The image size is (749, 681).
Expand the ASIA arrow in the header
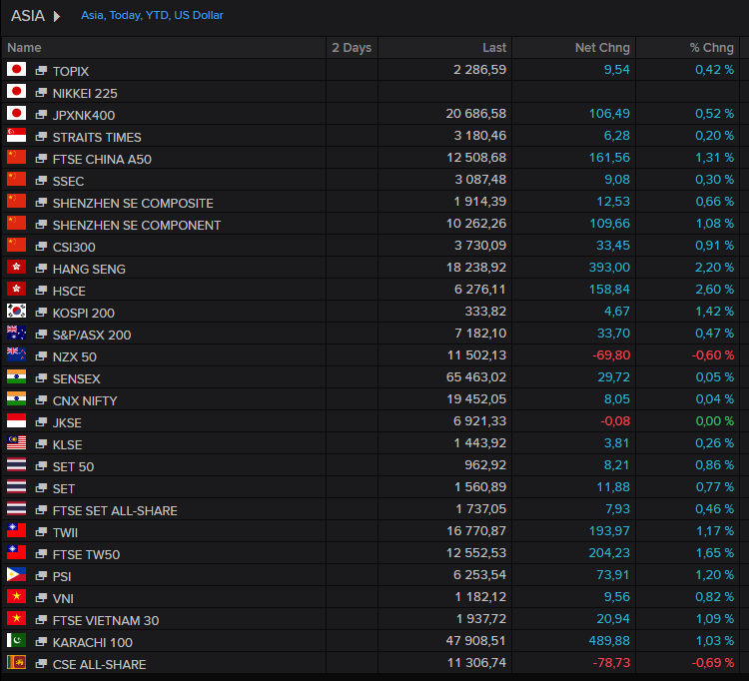pyautogui.click(x=56, y=16)
